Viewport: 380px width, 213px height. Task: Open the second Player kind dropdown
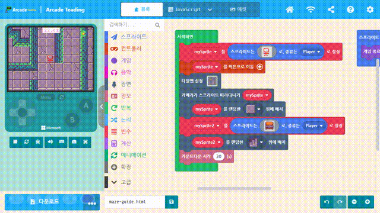314,125
